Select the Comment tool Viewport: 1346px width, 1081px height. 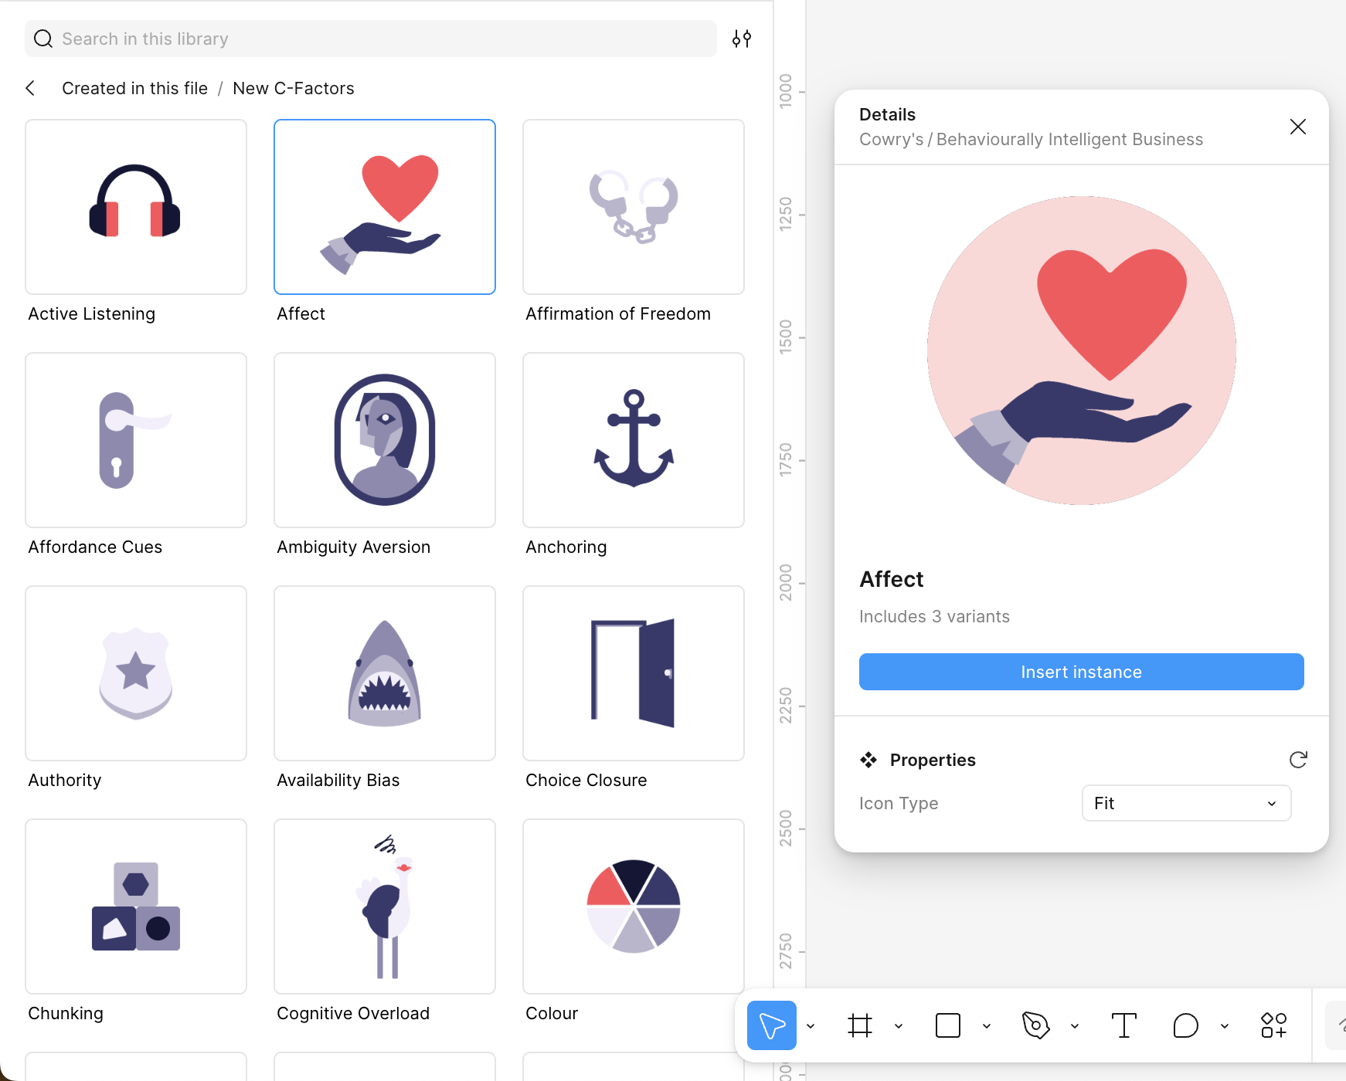(x=1185, y=1025)
